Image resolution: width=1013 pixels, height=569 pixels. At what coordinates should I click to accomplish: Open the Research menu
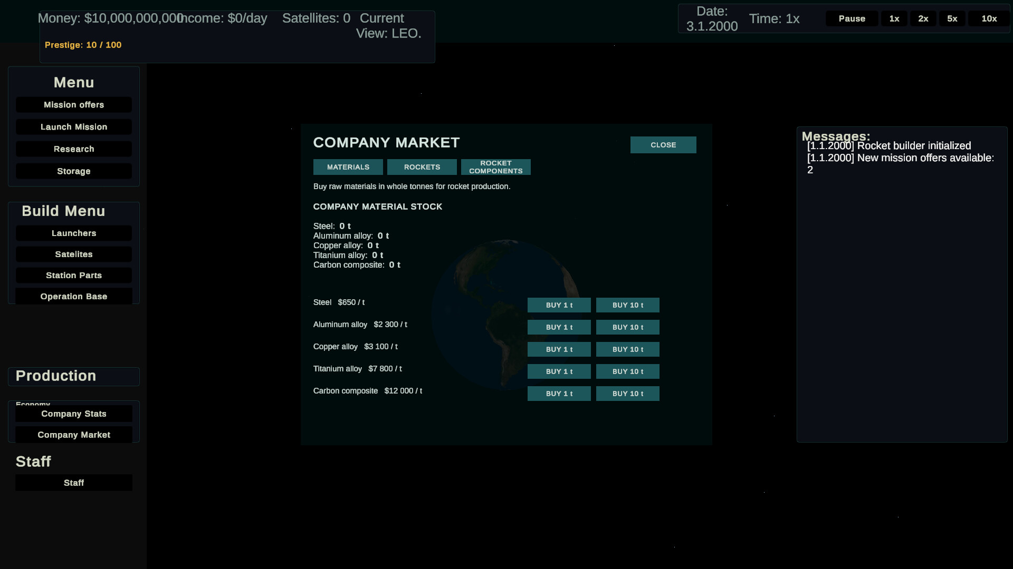pos(74,149)
